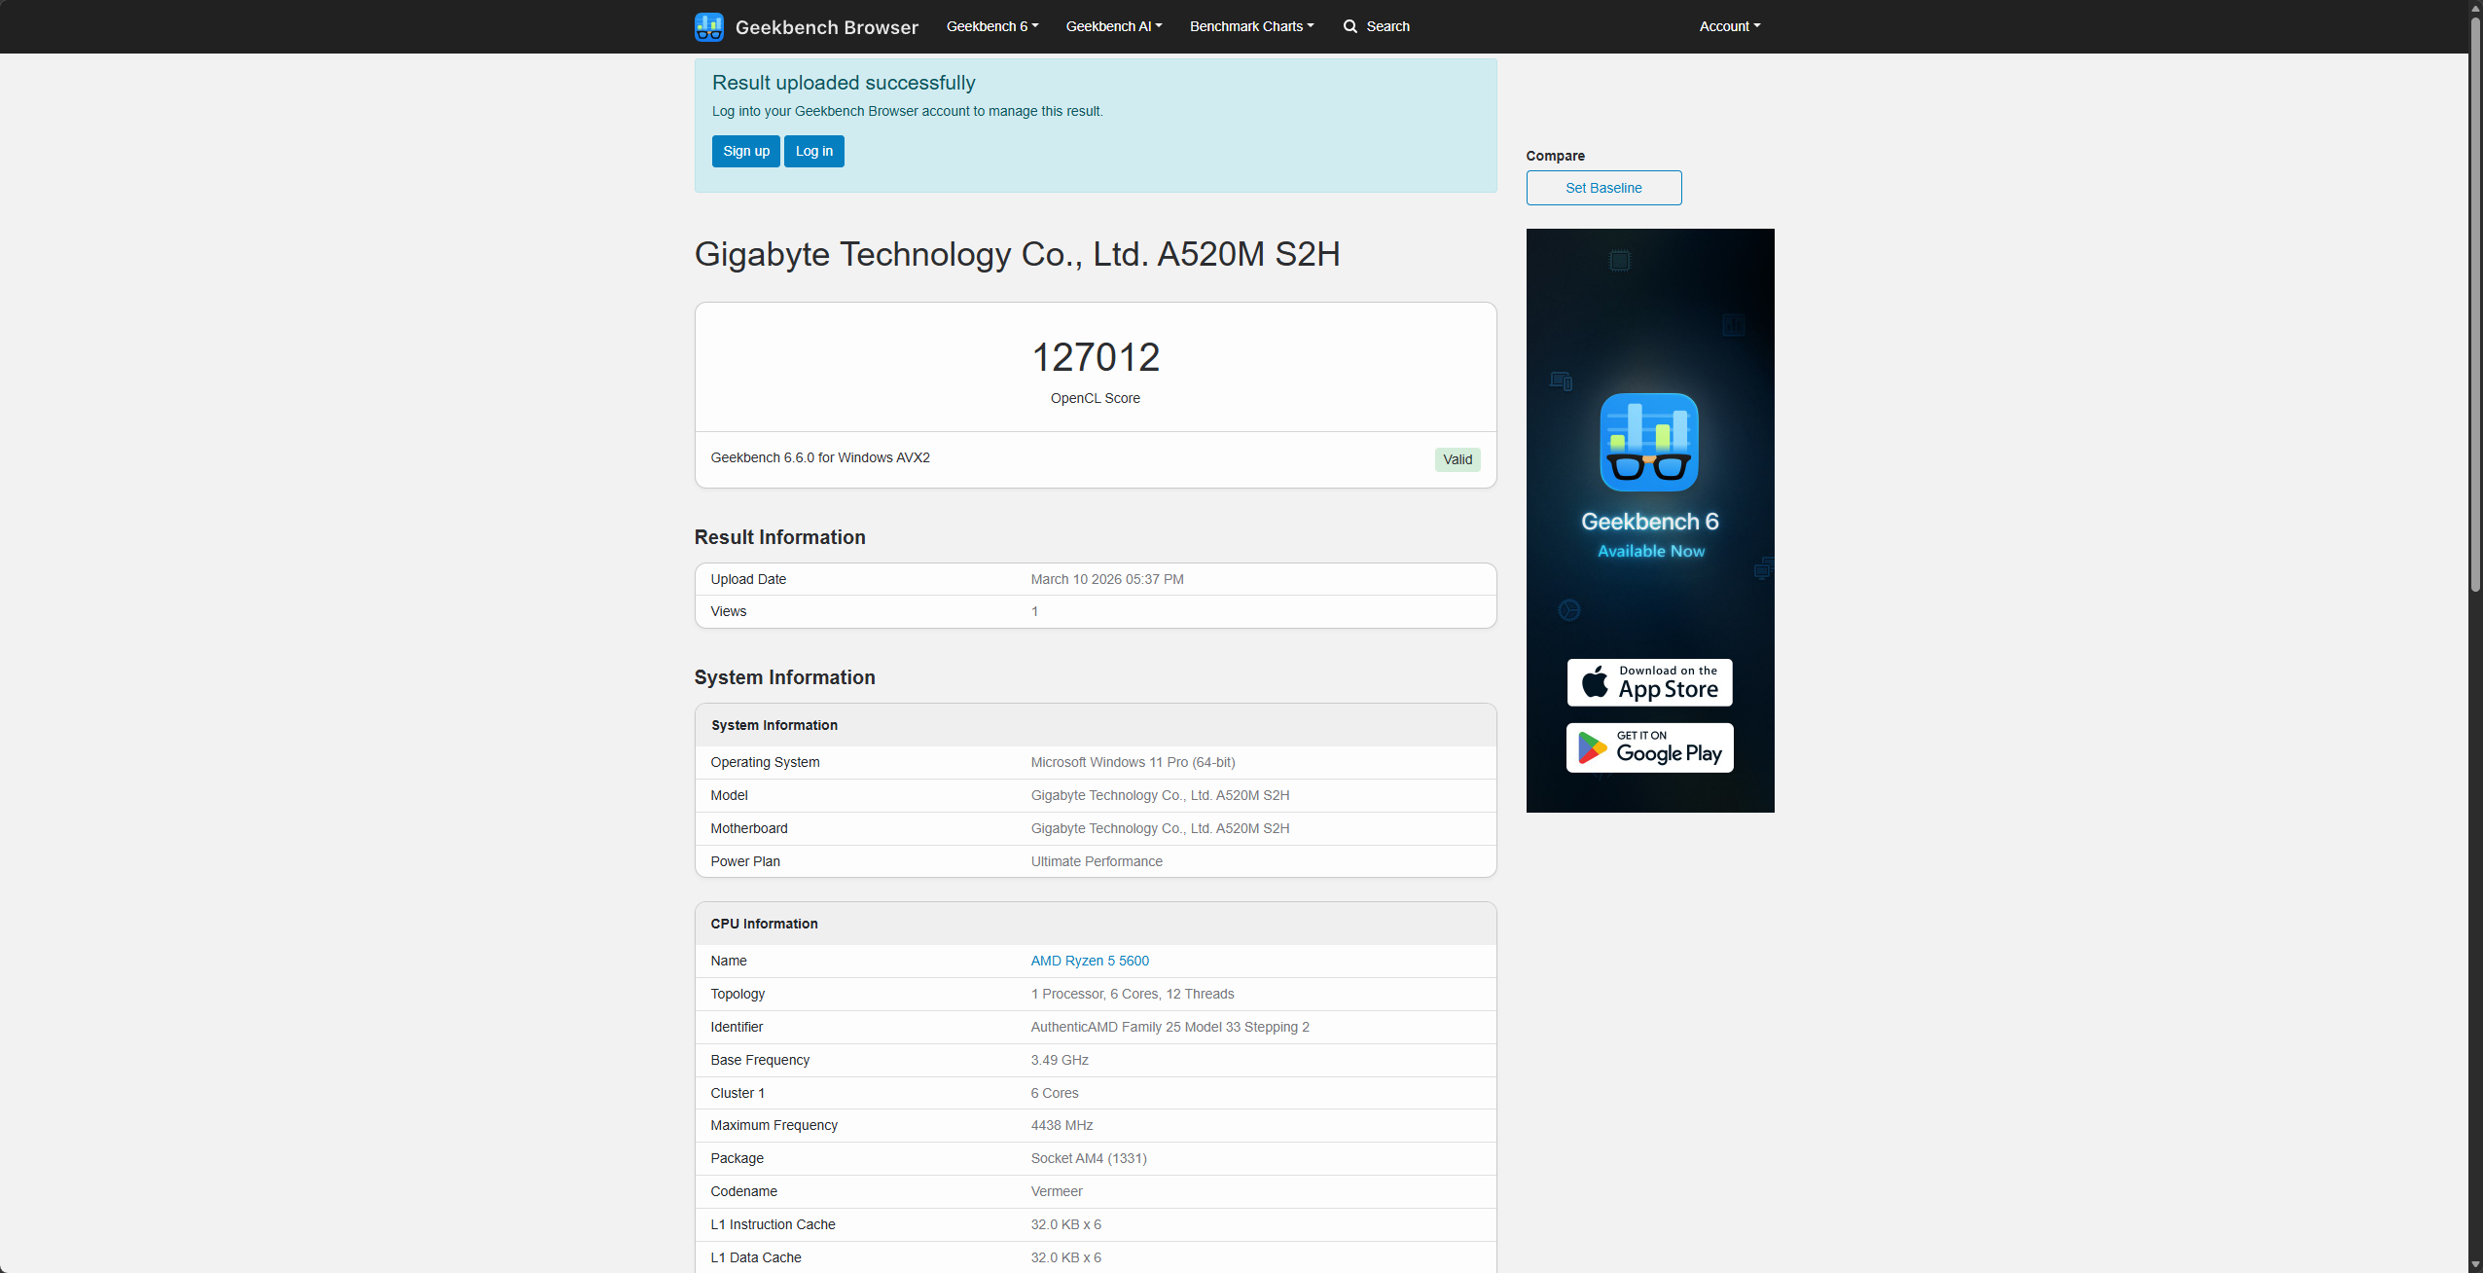Follow the manage this result login link
Image resolution: width=2483 pixels, height=1273 pixels.
click(x=906, y=111)
